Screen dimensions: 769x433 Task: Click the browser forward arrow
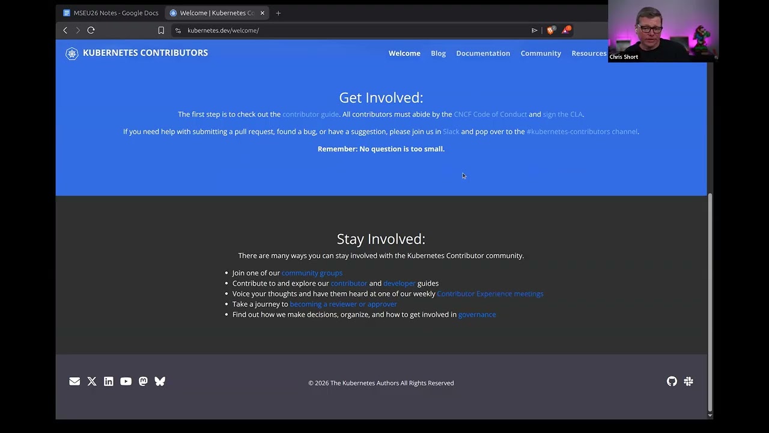pos(78,30)
